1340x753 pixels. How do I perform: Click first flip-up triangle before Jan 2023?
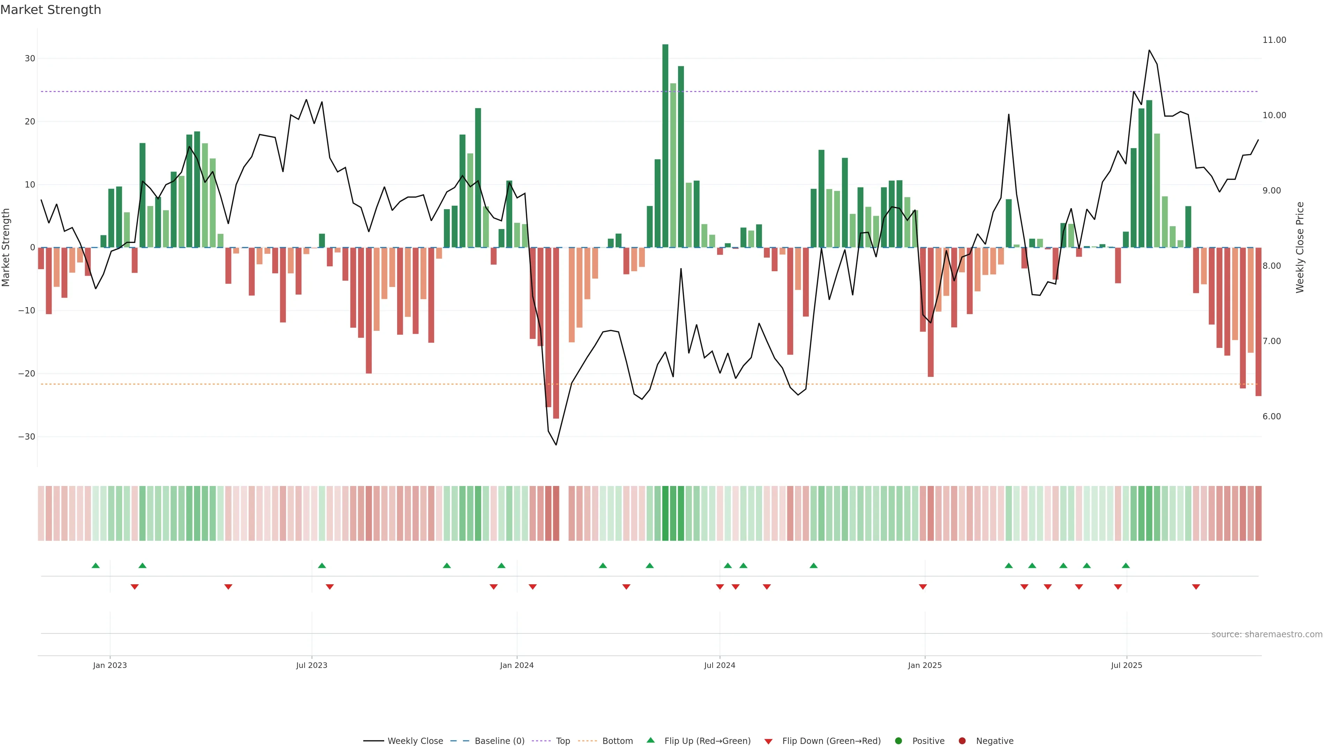[96, 565]
